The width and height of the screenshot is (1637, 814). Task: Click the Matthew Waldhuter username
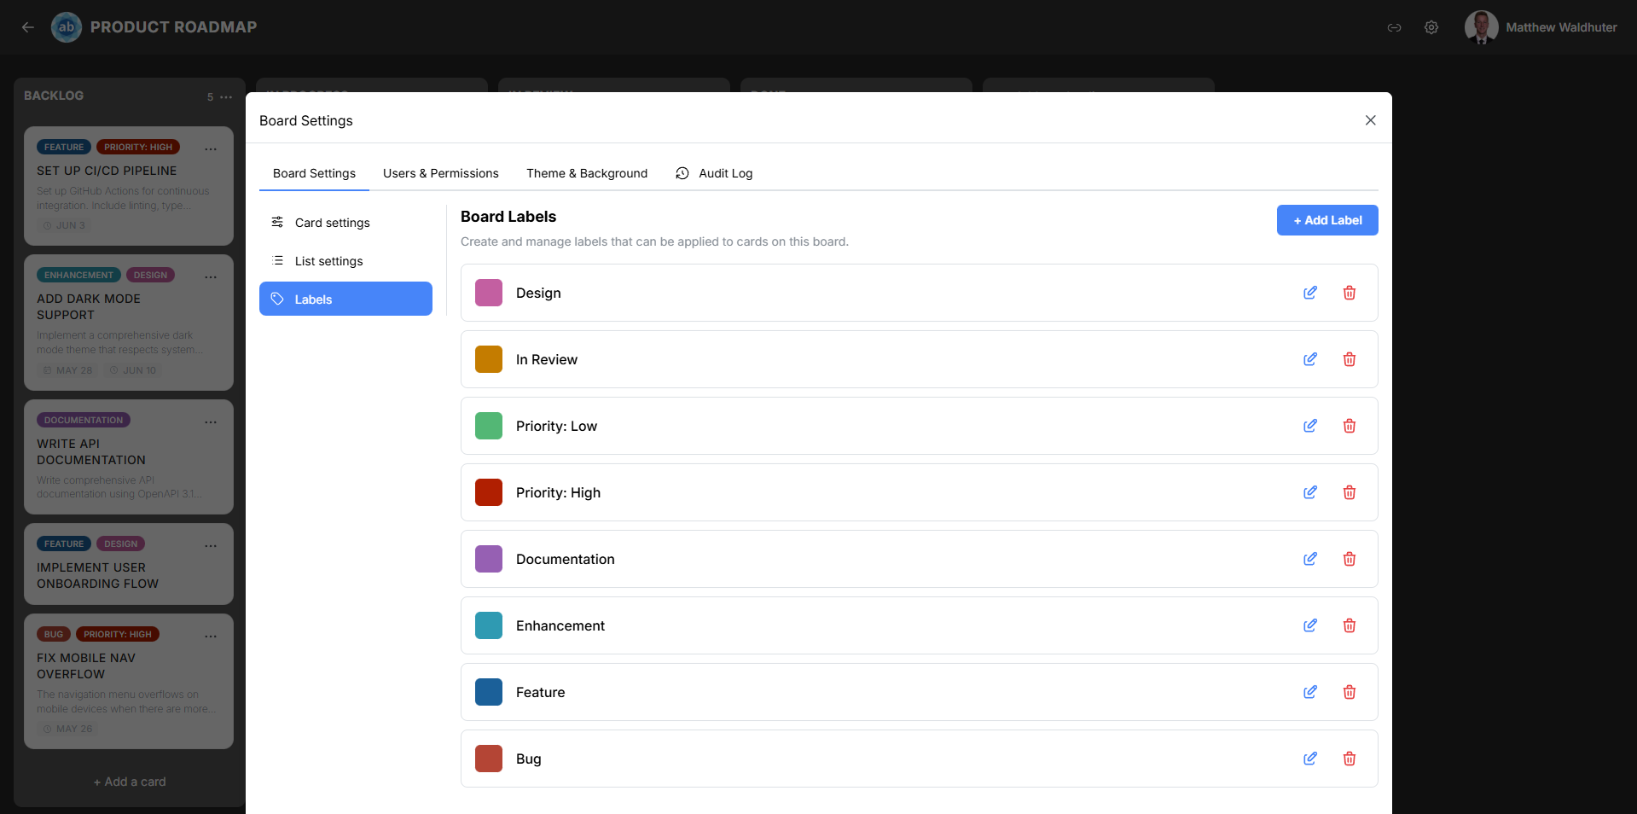1561,27
